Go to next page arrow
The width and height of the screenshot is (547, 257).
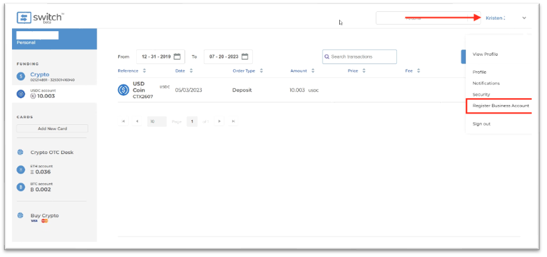[x=219, y=122]
